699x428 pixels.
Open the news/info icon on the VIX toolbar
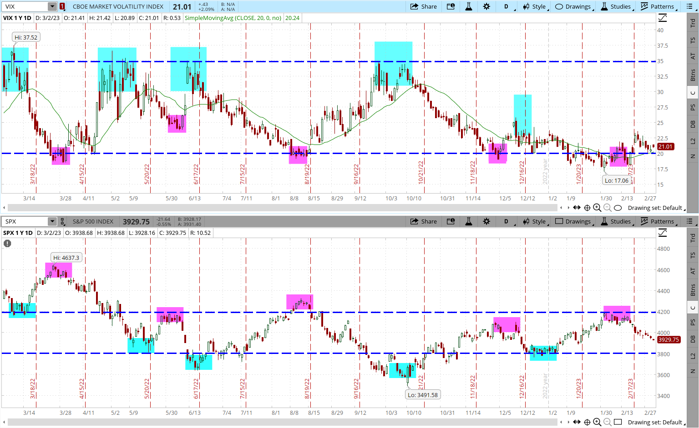point(451,6)
